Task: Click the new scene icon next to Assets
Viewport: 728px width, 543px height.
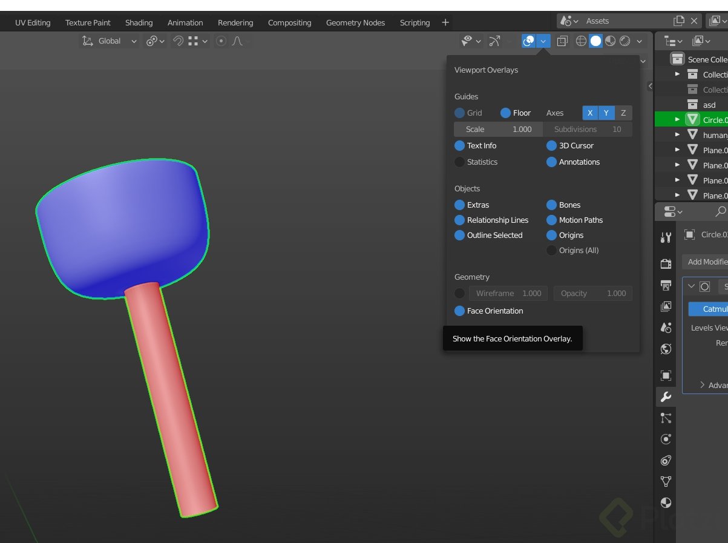Action: [679, 21]
